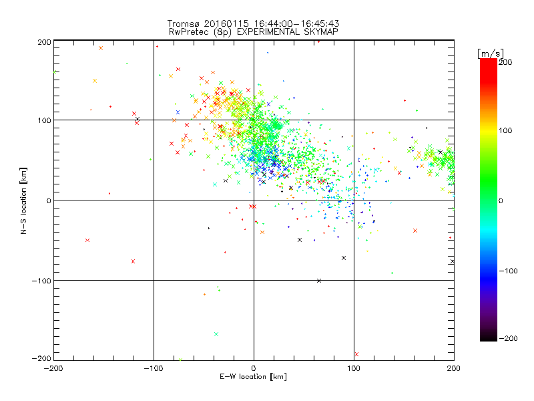
Task: Click the colorbar tick label "0"
Action: click(x=501, y=200)
